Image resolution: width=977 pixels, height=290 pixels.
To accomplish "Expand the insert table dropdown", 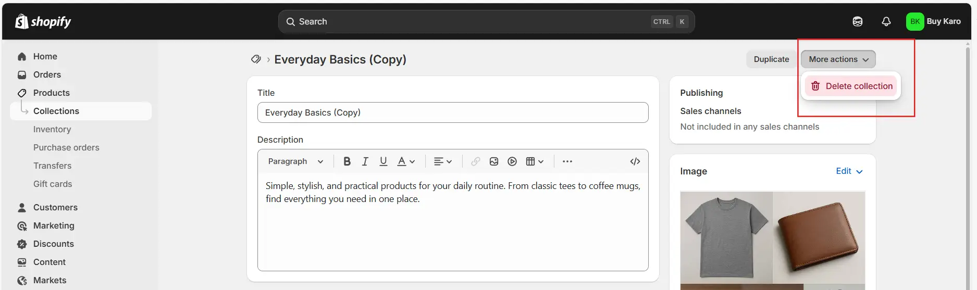I will [535, 161].
